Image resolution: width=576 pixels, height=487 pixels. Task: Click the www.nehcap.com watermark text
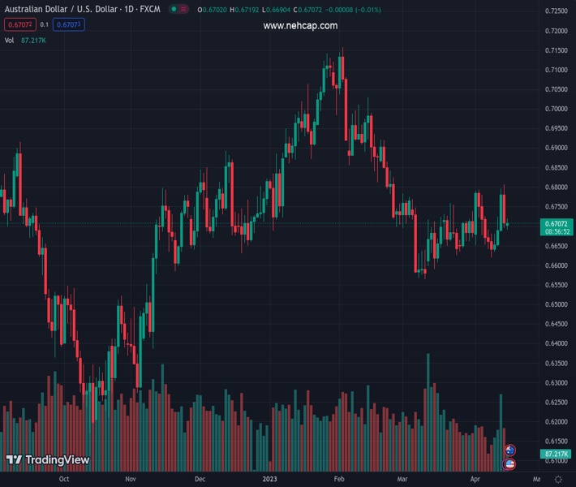300,26
